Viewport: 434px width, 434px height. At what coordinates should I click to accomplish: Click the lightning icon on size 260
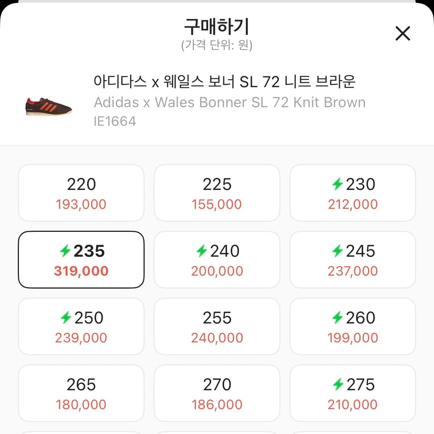pyautogui.click(x=338, y=318)
